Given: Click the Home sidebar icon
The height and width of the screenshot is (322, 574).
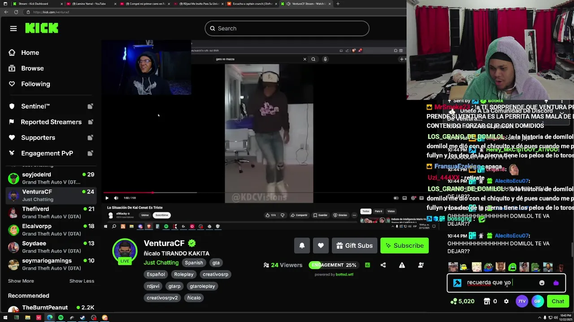Looking at the screenshot, I should tap(12, 53).
